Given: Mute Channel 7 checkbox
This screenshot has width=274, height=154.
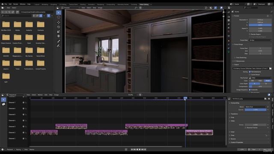Looking at the screenshot, I should pyautogui.click(x=24, y=103).
